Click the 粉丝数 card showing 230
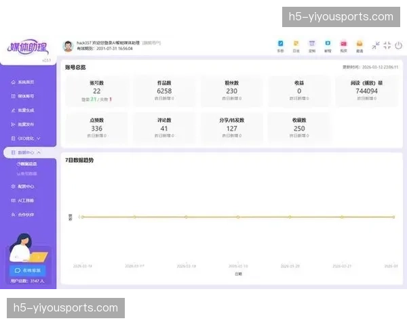Image resolution: width=407 pixels, height=325 pixels. (x=232, y=91)
